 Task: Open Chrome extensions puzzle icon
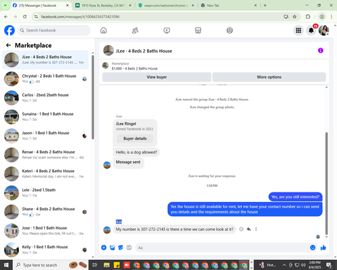[x=308, y=17]
